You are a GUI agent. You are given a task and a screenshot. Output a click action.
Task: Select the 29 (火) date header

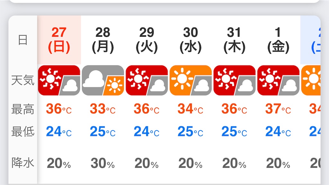(x=147, y=40)
